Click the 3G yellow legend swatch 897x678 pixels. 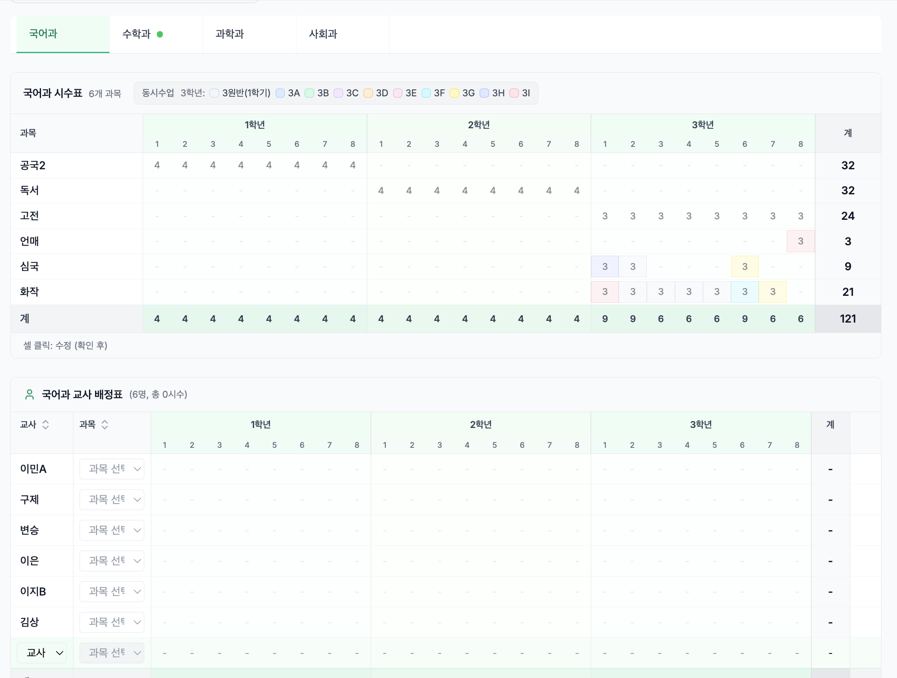click(454, 93)
